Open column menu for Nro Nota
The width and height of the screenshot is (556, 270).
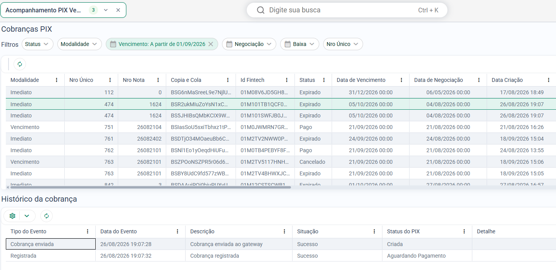(x=158, y=80)
